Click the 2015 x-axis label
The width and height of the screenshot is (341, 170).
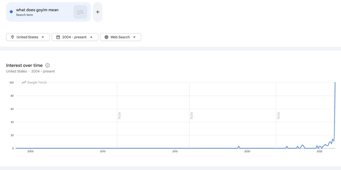175,152
